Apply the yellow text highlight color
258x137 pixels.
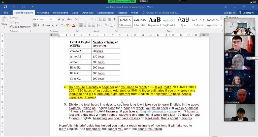pyautogui.click(x=68, y=25)
